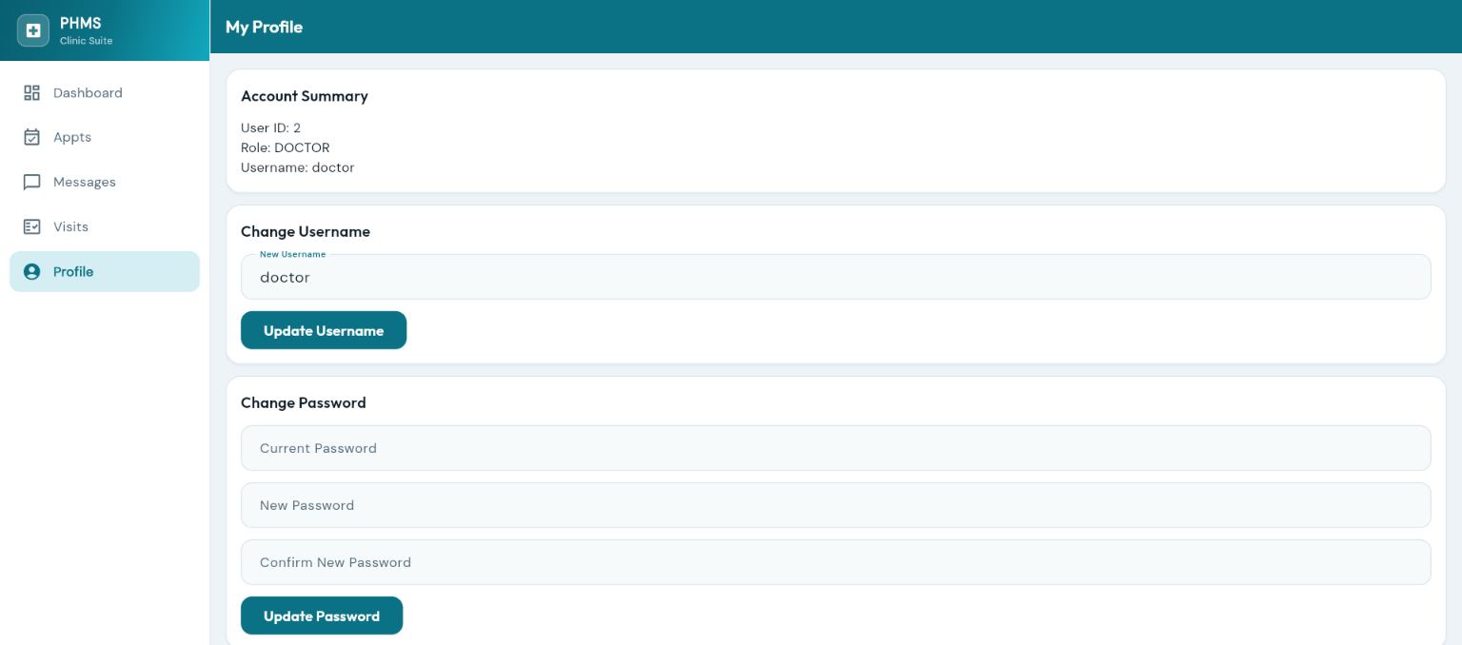
Task: Click the My Profile page header
Action: pos(264,27)
